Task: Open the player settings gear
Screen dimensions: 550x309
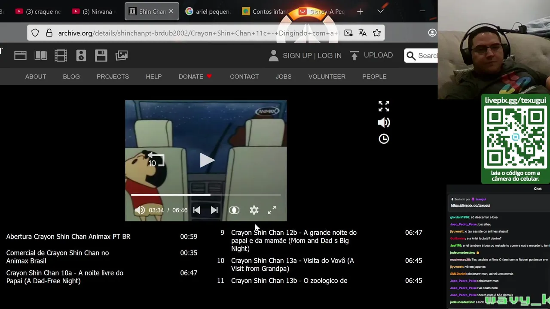Action: click(x=254, y=210)
